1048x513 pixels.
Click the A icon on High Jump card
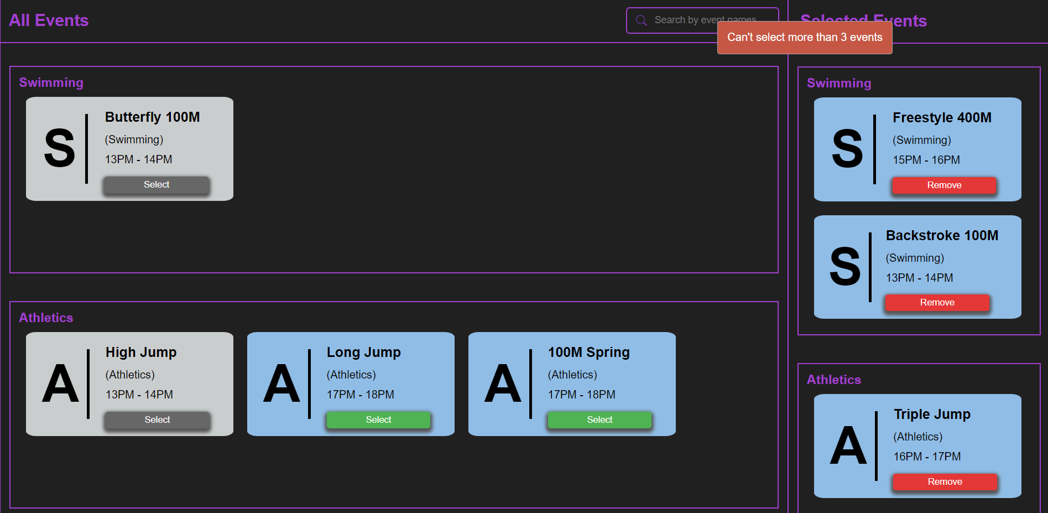pyautogui.click(x=61, y=384)
